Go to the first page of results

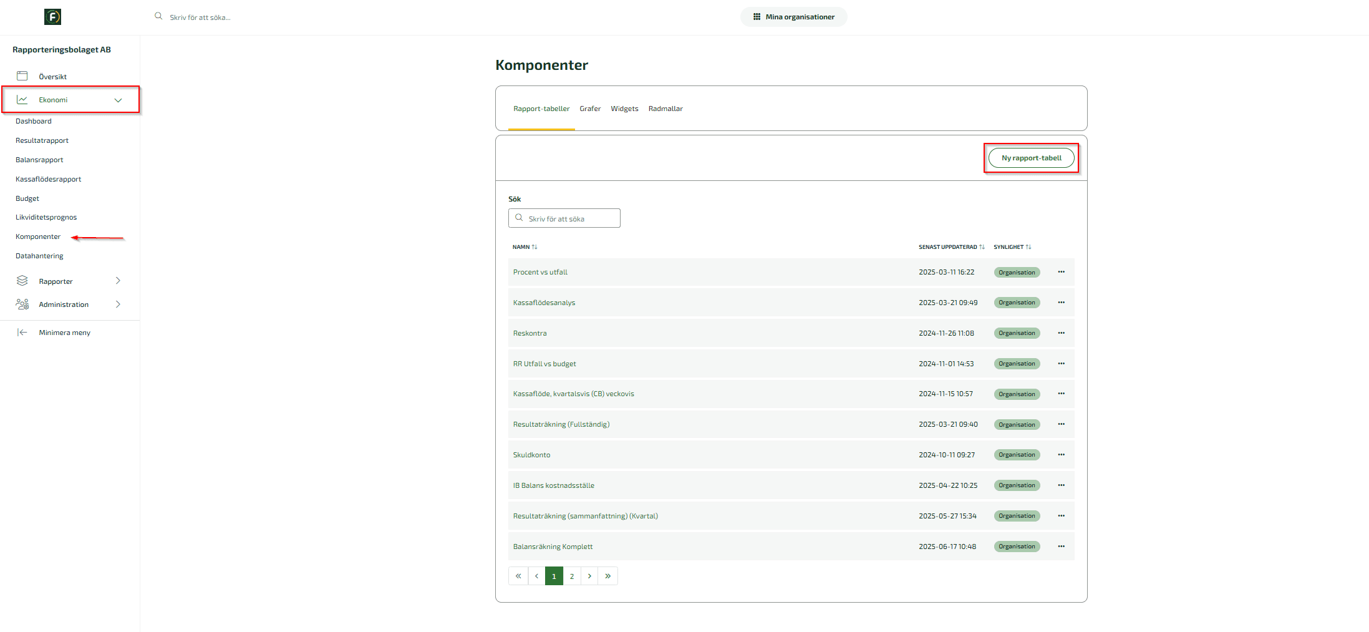[518, 576]
